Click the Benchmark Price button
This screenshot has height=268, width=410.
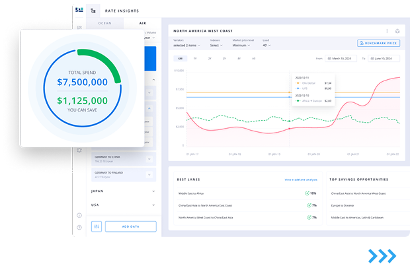point(378,43)
